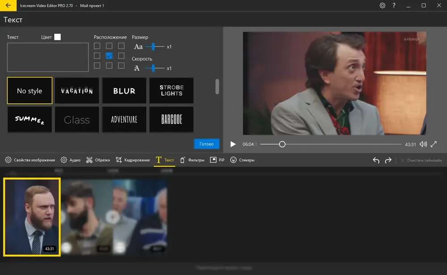Open the Стикеры tool
The image size is (447, 275).
(x=242, y=160)
